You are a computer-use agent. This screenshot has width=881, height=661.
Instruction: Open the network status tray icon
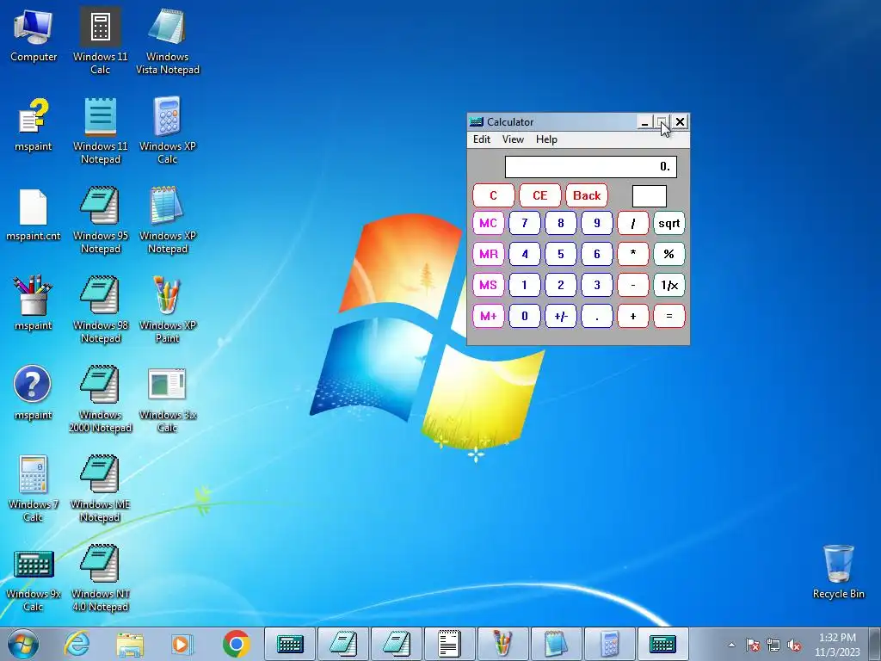(773, 645)
